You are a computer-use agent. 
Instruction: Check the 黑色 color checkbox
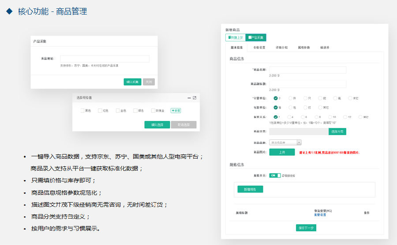click(82, 110)
